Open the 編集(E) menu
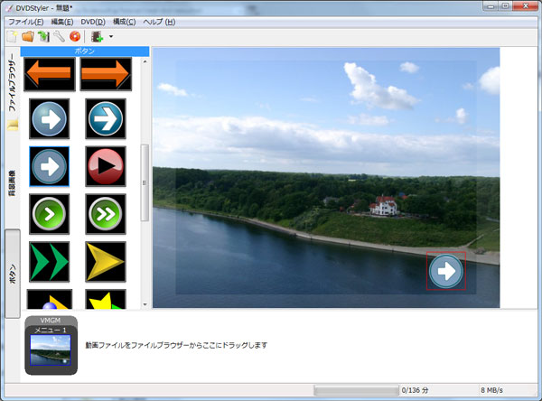This screenshot has height=401, width=542. click(x=62, y=22)
